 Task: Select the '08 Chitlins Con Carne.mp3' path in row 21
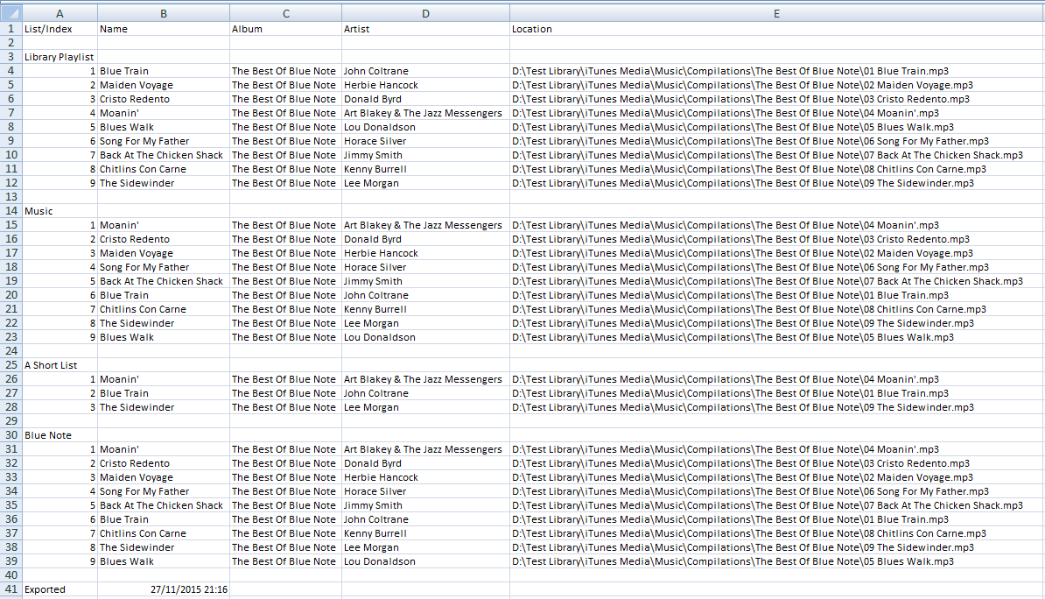776,309
